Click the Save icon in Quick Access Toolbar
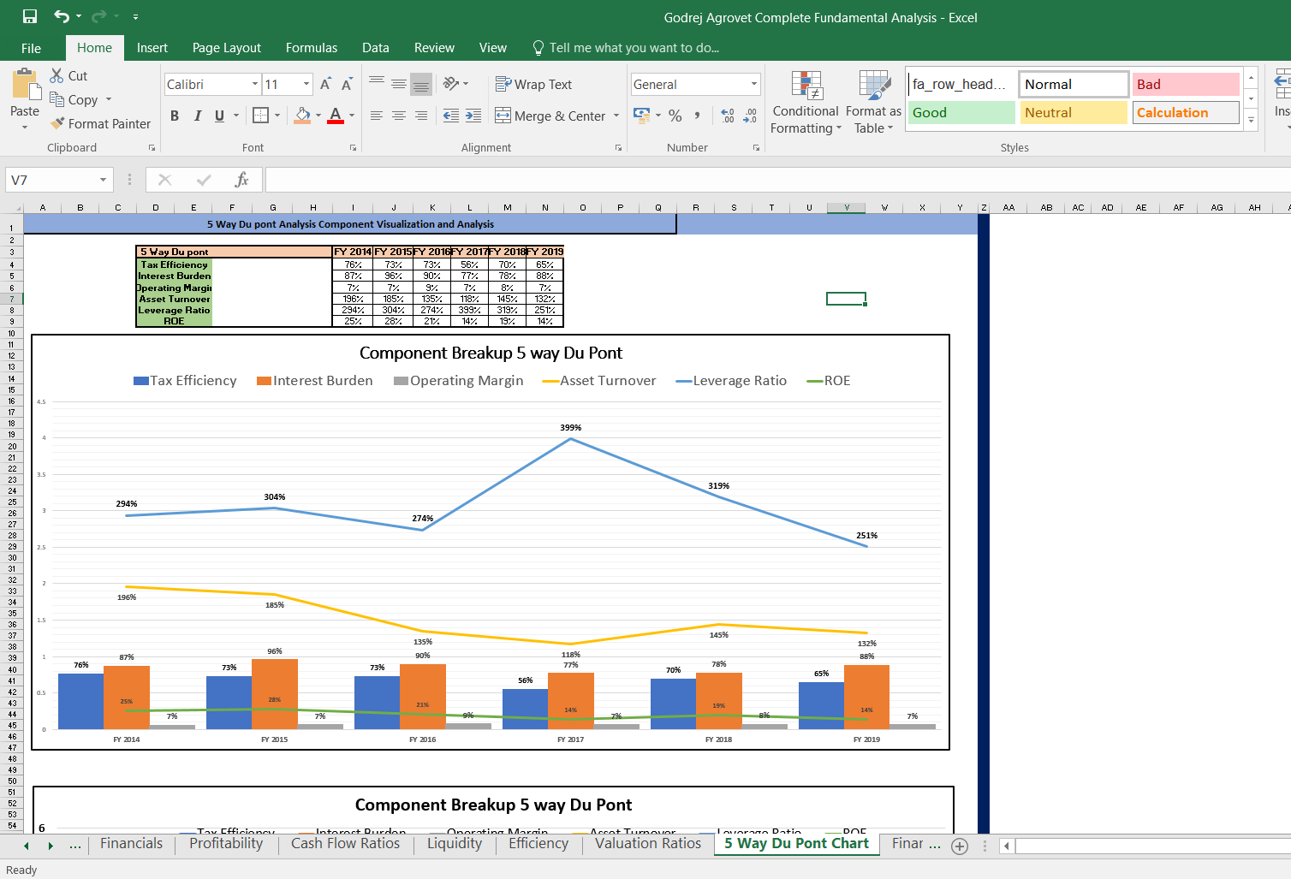 [x=30, y=16]
